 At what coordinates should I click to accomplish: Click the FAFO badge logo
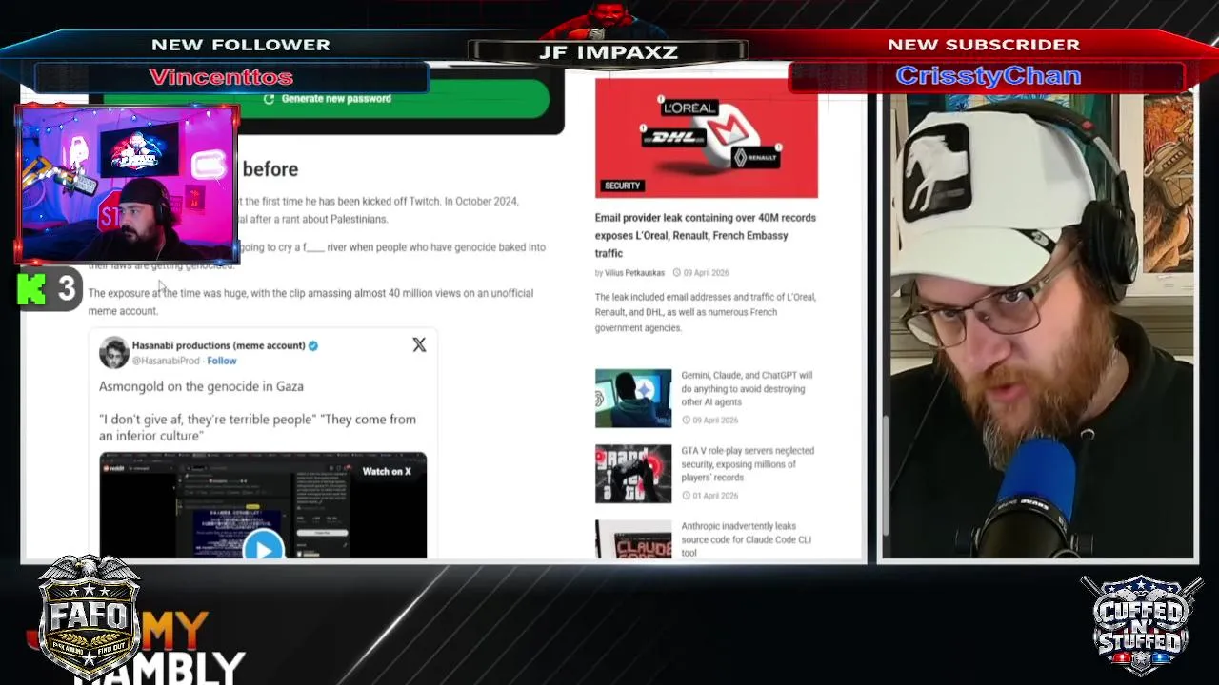pyautogui.click(x=89, y=616)
